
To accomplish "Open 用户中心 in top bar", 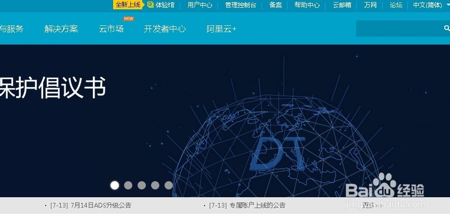I will pos(200,5).
